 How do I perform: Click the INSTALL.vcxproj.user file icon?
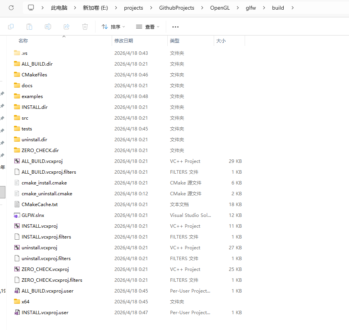[x=17, y=313]
